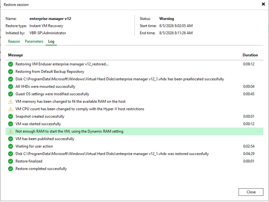Viewport: 269px width, 202px height.
Task: Click duration value 0:00:12
Action: (x=249, y=124)
